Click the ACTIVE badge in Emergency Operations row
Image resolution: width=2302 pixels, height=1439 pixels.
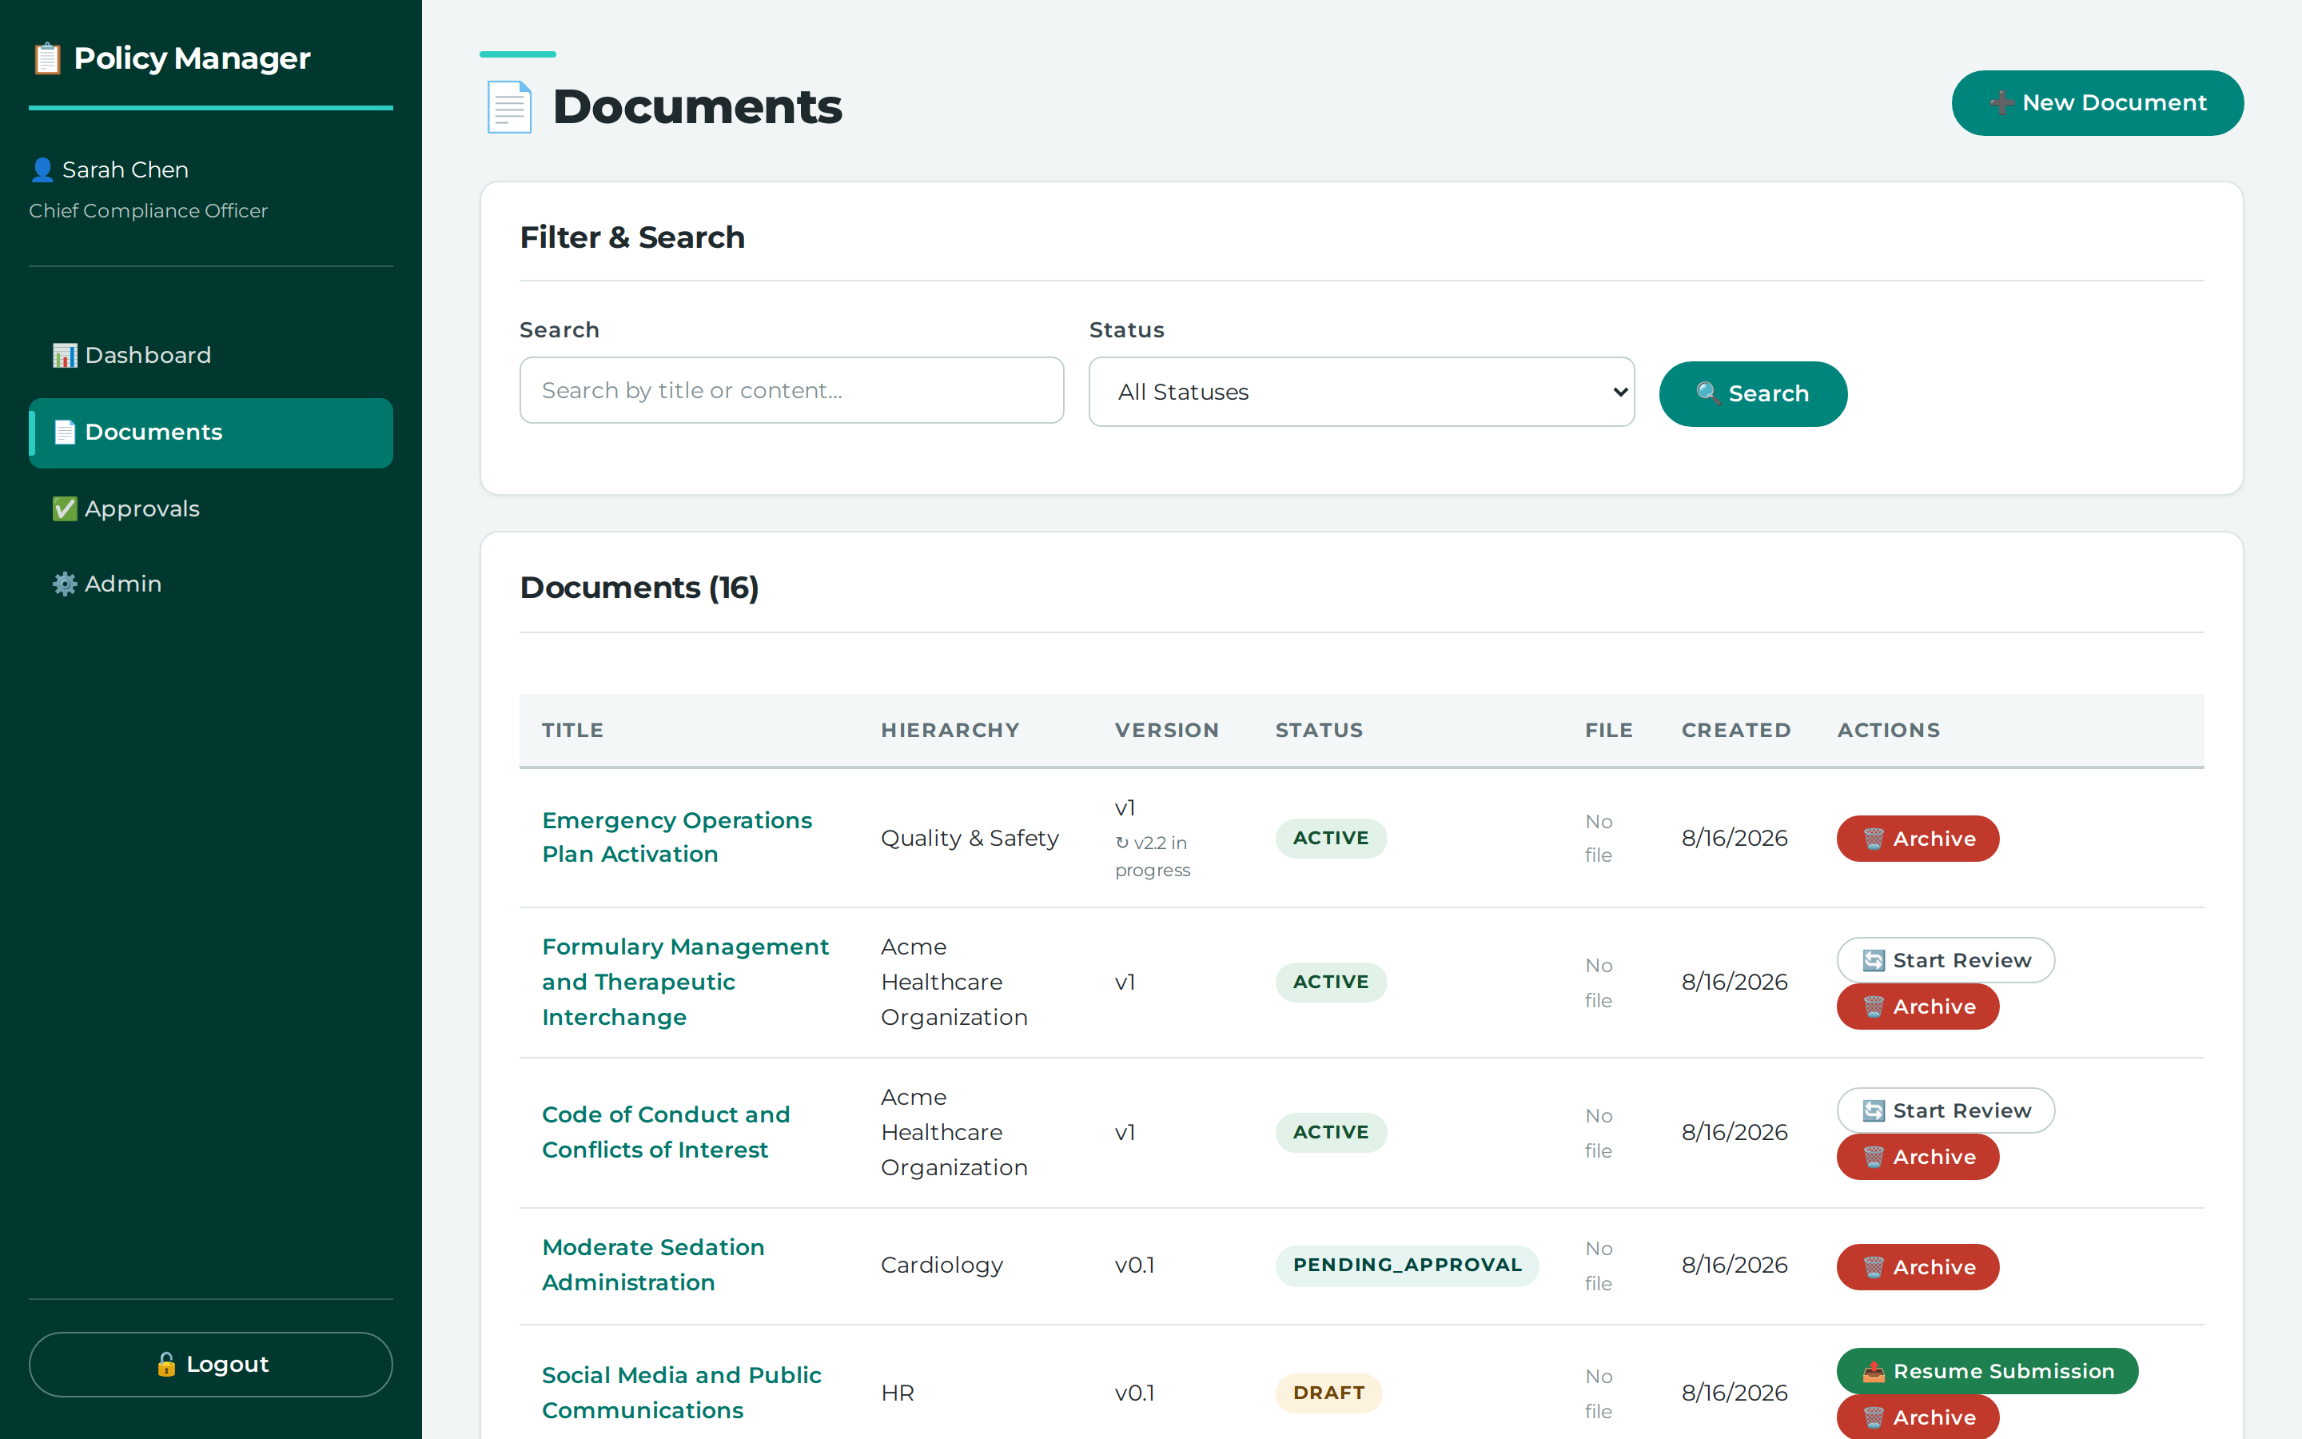[1331, 838]
